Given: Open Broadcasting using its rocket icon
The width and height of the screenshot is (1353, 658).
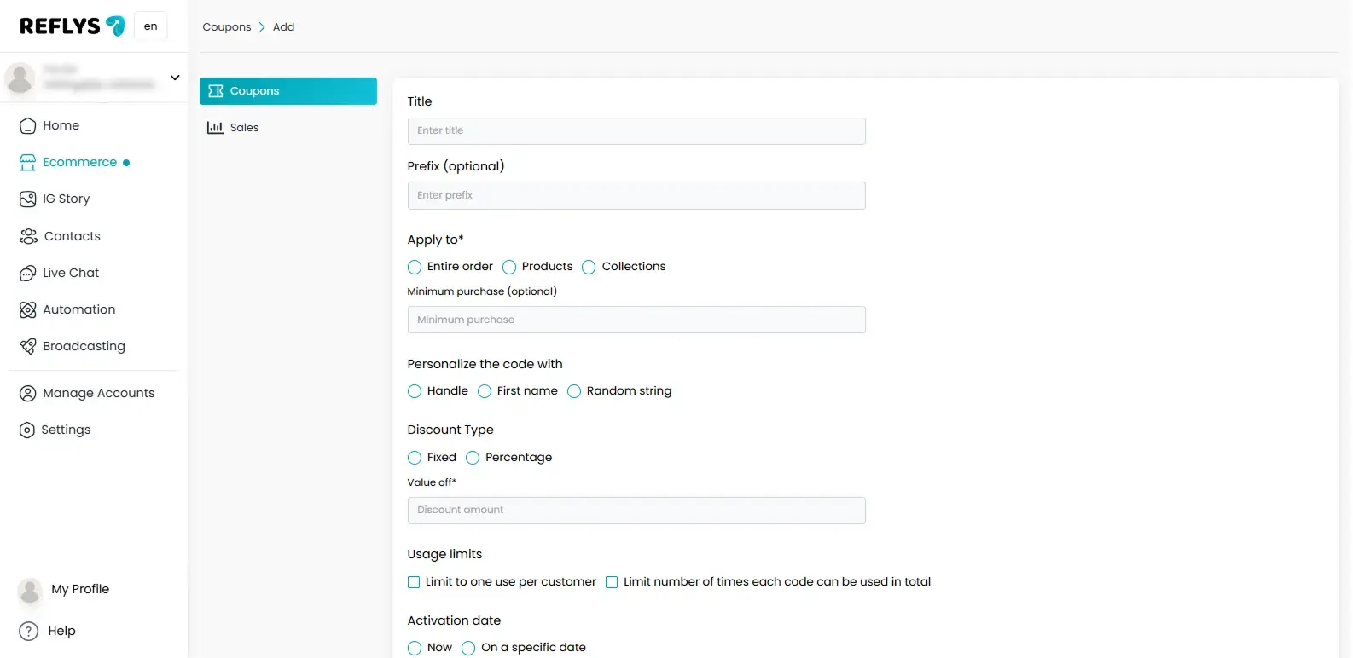Looking at the screenshot, I should pyautogui.click(x=27, y=346).
